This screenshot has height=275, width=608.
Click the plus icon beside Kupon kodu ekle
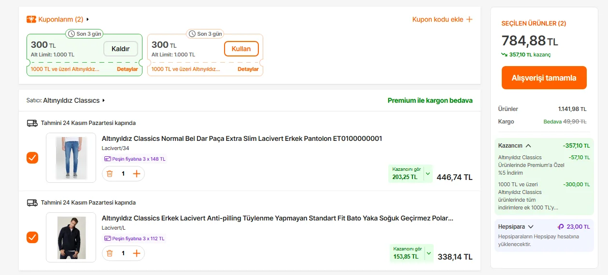pyautogui.click(x=469, y=19)
